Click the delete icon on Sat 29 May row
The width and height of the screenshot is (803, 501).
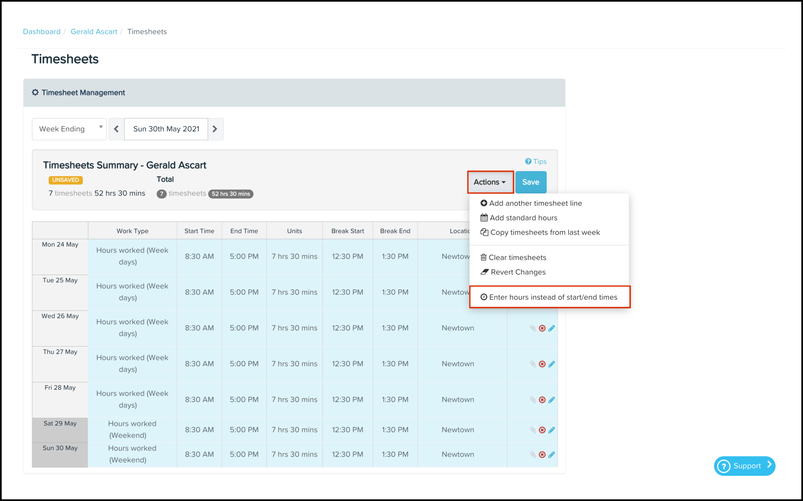click(x=542, y=430)
